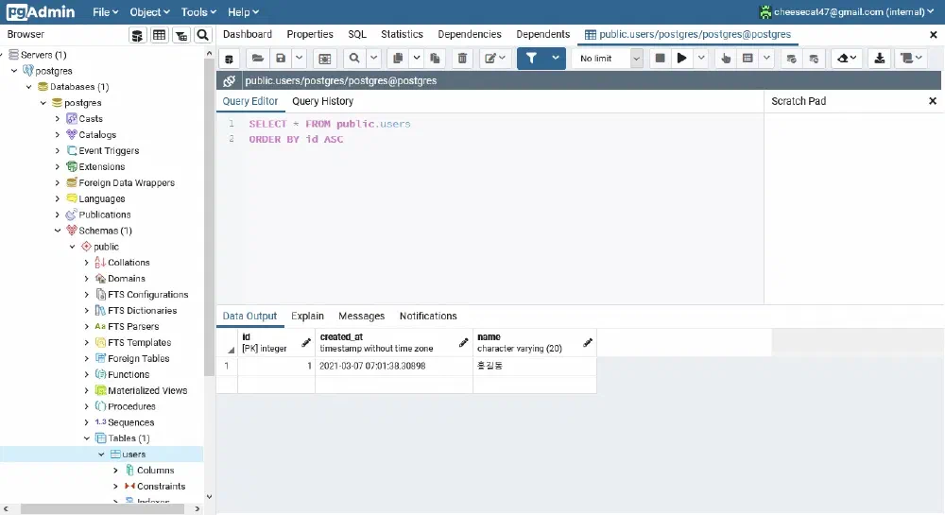Open the Object menu
Image resolution: width=945 pixels, height=515 pixels.
click(149, 12)
